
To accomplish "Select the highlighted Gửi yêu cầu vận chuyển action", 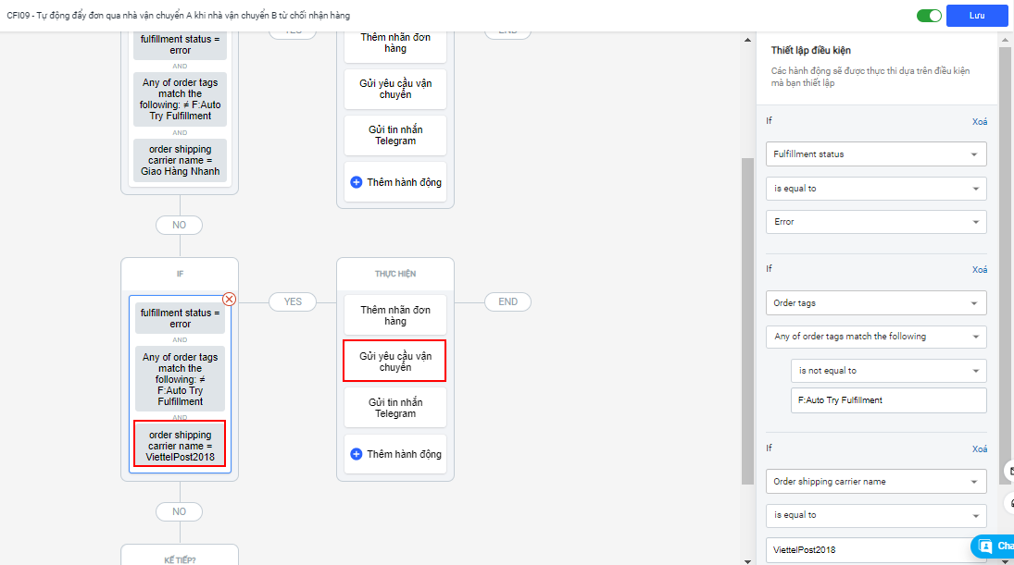I will pyautogui.click(x=394, y=362).
